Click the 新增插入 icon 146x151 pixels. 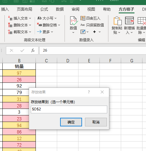(x=129, y=20)
